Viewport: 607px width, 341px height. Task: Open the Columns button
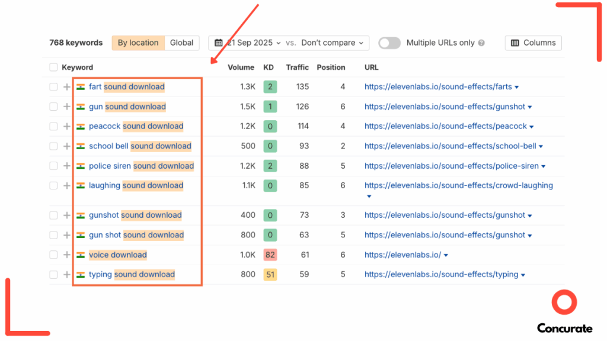pyautogui.click(x=533, y=43)
